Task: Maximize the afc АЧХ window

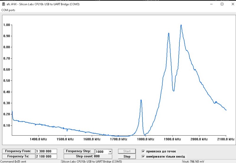Action: 222,4
